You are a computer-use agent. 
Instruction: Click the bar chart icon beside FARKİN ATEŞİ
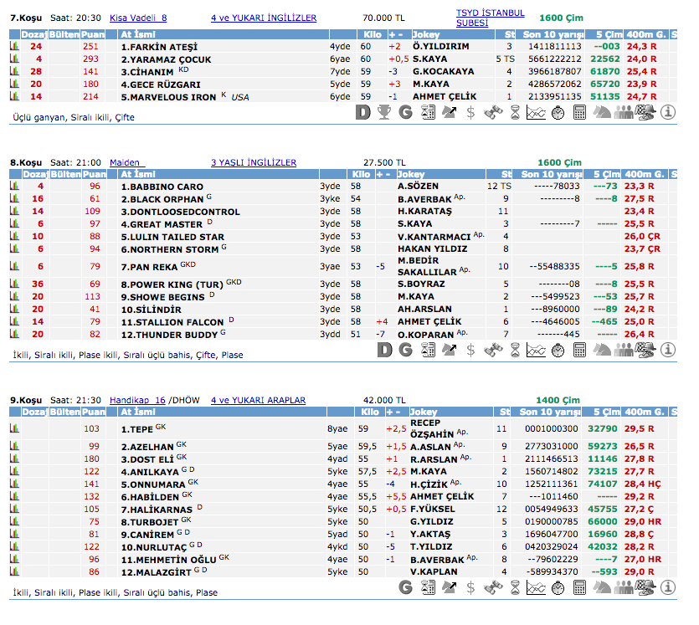[x=14, y=47]
